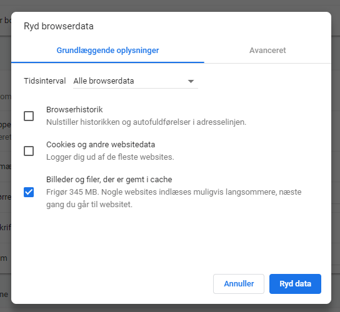Select the Grundlæggende oplysninger tab

[x=107, y=50]
